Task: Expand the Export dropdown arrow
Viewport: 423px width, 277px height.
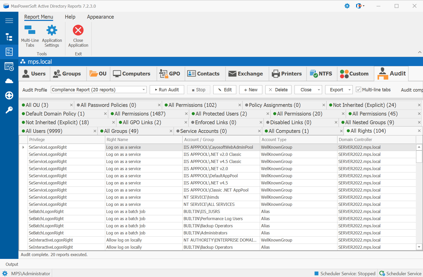Action: (x=349, y=90)
